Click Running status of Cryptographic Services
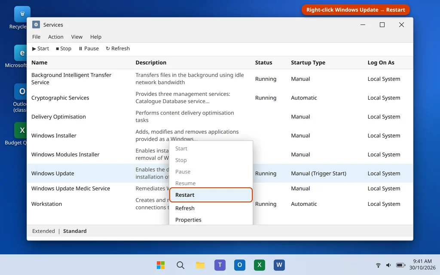The image size is (440, 275). click(266, 98)
